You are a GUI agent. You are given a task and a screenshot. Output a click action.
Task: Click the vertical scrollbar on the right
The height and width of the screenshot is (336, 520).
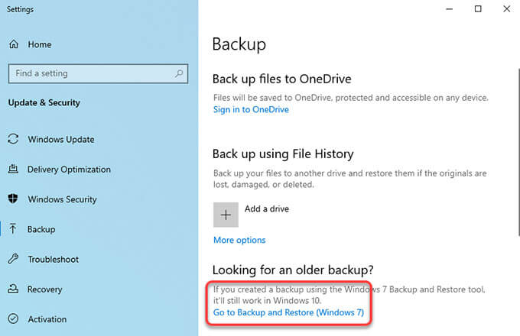[518, 152]
